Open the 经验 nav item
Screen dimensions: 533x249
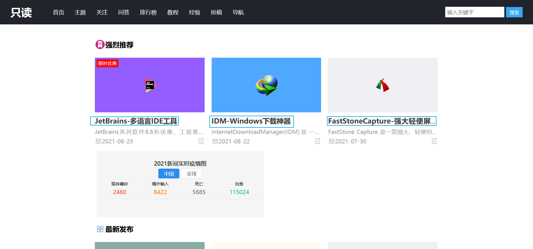[195, 12]
